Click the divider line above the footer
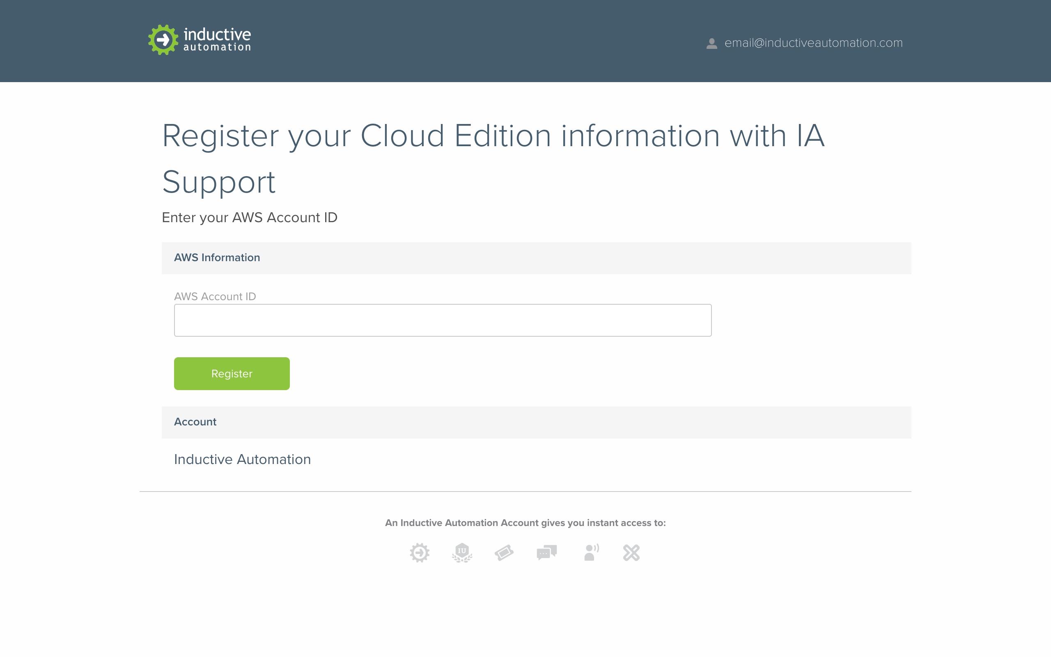This screenshot has width=1051, height=657. point(525,491)
